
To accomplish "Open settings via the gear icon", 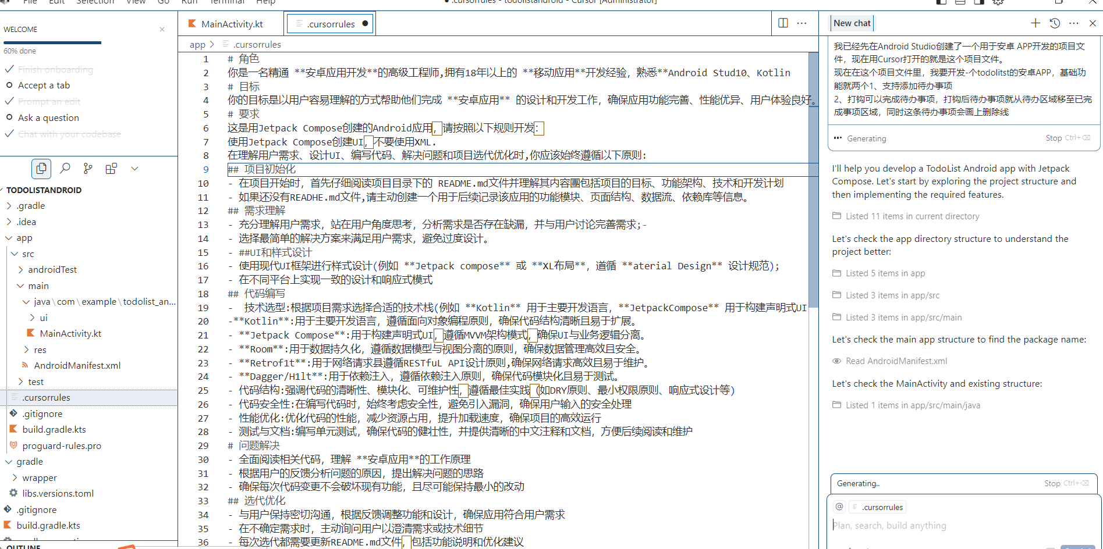I will [x=997, y=3].
